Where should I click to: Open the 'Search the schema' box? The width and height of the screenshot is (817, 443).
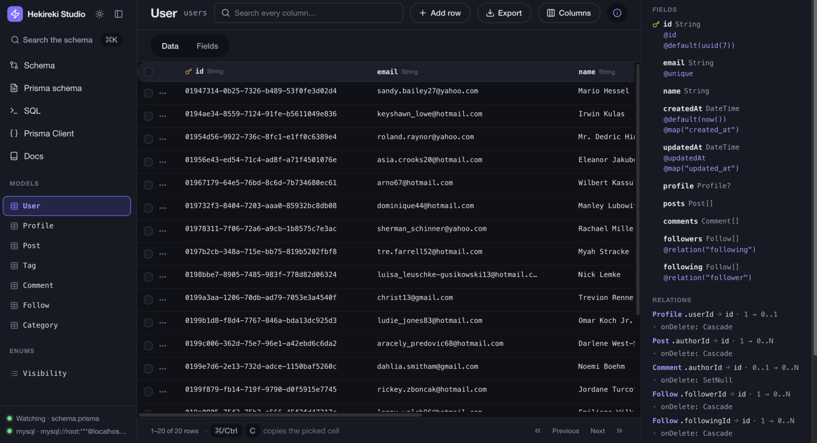(66, 40)
